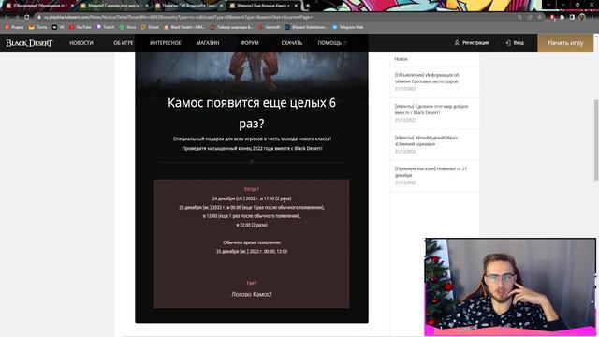Click the 'Обычное время появления' text
The width and height of the screenshot is (599, 337).
click(x=252, y=242)
